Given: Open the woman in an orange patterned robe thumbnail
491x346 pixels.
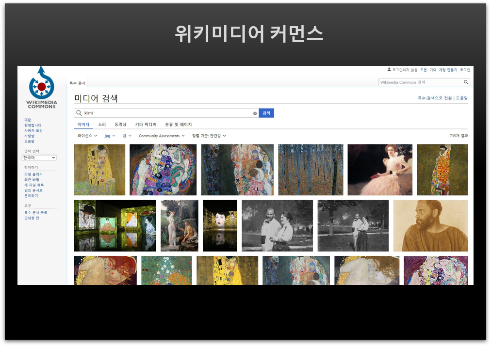Looking at the screenshot, I should click(442, 170).
